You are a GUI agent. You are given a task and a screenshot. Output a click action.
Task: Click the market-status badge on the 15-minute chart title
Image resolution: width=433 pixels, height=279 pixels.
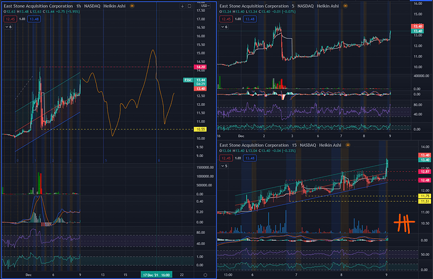tap(348, 145)
